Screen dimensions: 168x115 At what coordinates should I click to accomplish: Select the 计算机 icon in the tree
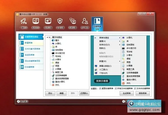click(53, 44)
